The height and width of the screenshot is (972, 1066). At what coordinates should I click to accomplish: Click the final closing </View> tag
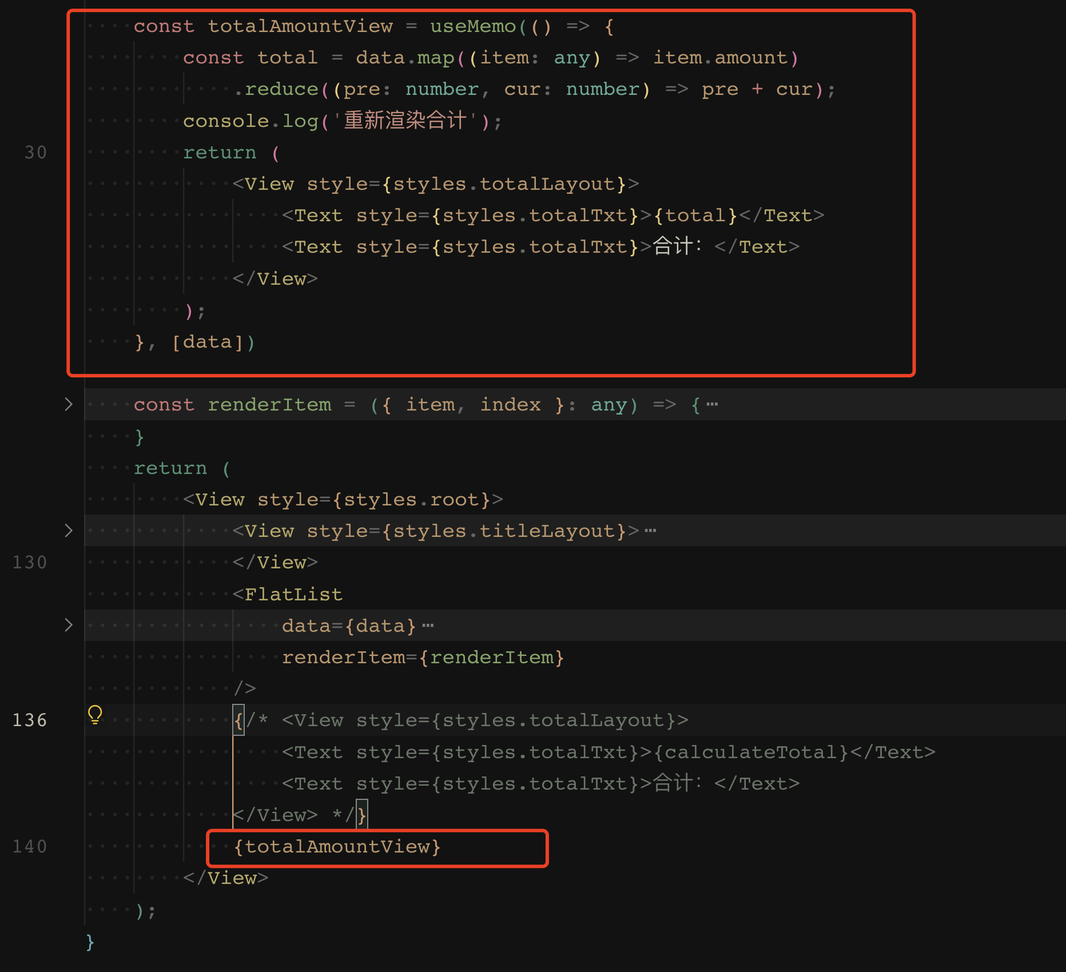[x=226, y=878]
